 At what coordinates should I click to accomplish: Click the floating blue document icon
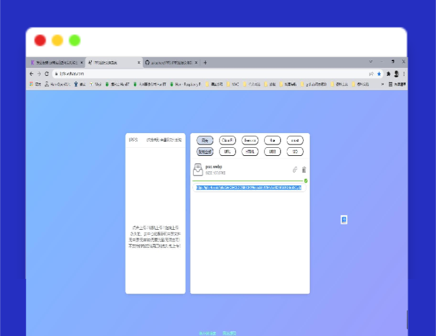344,220
